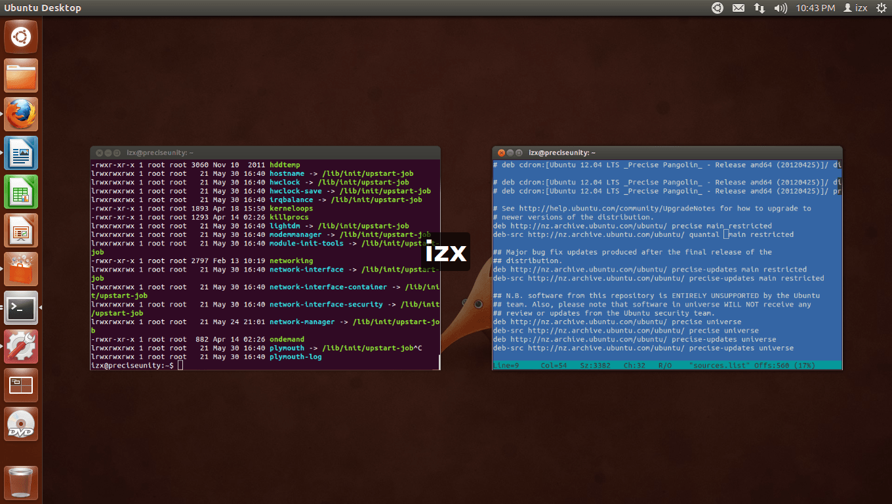Click the help.ubuntu.com UpgradeNotes URL line
The width and height of the screenshot is (892, 504).
point(652,208)
